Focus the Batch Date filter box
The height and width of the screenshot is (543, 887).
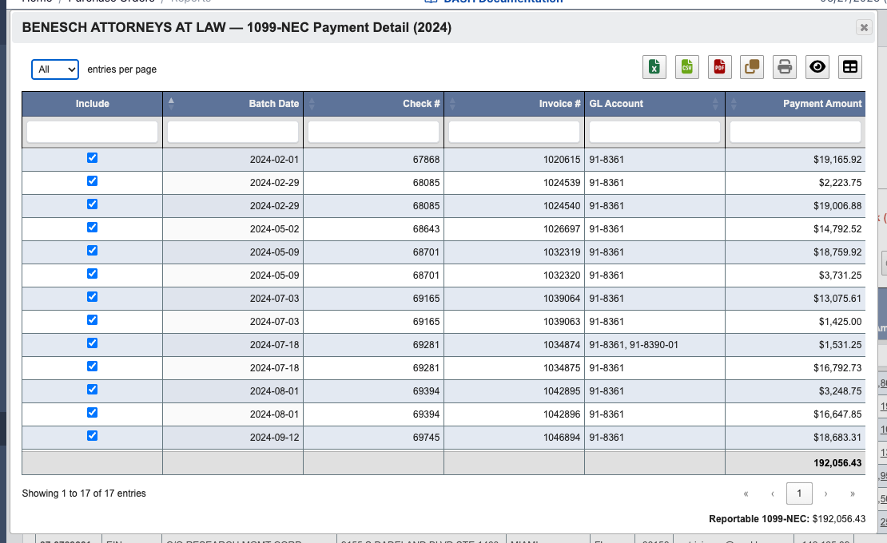233,132
